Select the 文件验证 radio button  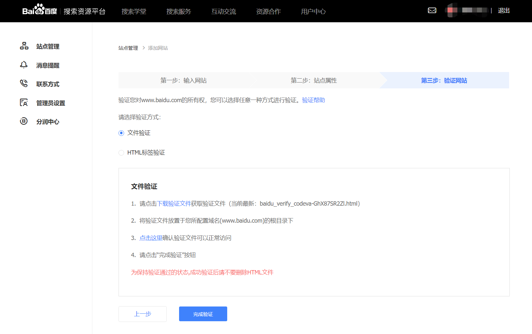point(121,133)
